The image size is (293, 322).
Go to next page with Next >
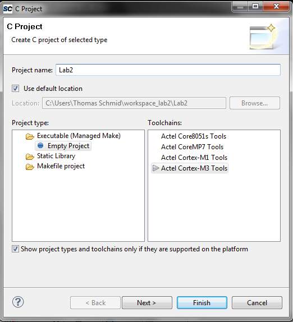pyautogui.click(x=146, y=302)
